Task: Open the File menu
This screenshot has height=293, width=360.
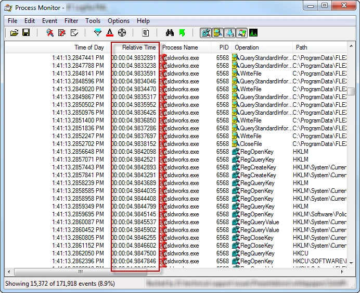Action: point(12,21)
